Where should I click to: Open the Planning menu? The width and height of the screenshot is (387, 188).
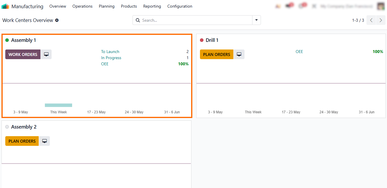point(107,6)
